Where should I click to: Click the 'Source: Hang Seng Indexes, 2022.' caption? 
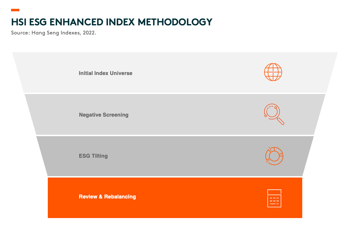[54, 33]
